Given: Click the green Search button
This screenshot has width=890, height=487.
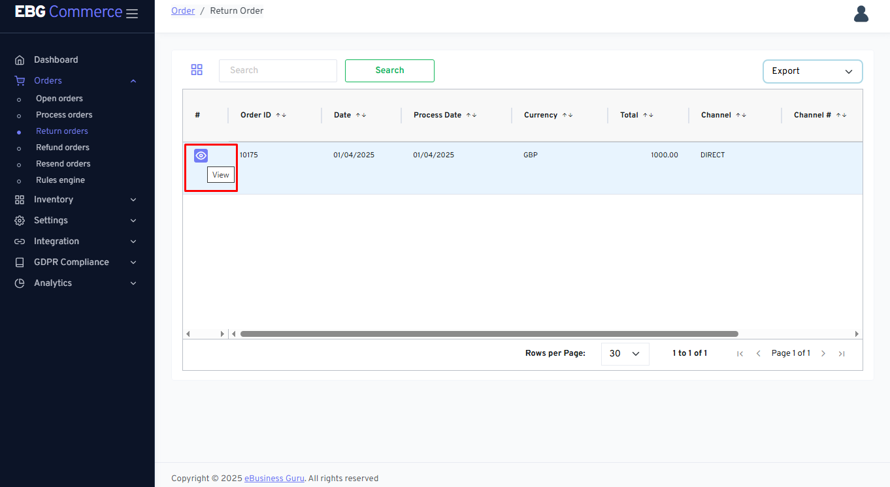Looking at the screenshot, I should point(389,71).
